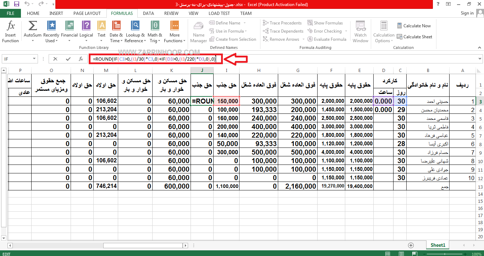The image size is (484, 256).
Task: Open the Name Manager
Action: click(x=199, y=32)
